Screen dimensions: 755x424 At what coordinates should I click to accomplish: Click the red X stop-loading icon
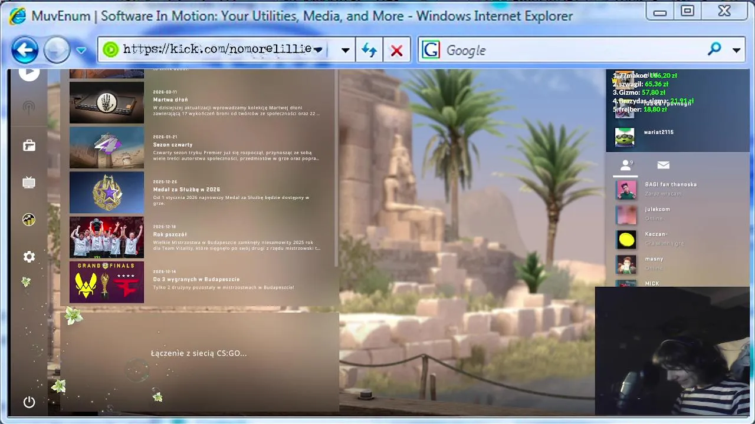pos(397,51)
